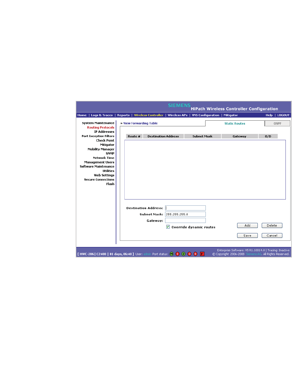Select Utilities in sidebar
The image size is (292, 371).
pyautogui.click(x=109, y=171)
